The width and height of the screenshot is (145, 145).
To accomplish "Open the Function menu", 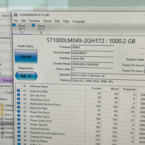I will pyautogui.click(x=34, y=21).
